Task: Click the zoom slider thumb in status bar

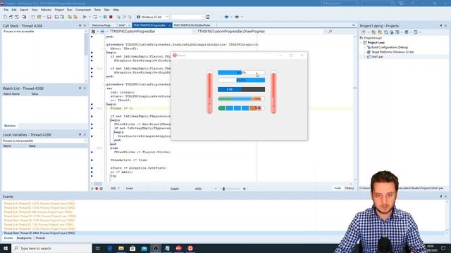Action: tap(224, 189)
